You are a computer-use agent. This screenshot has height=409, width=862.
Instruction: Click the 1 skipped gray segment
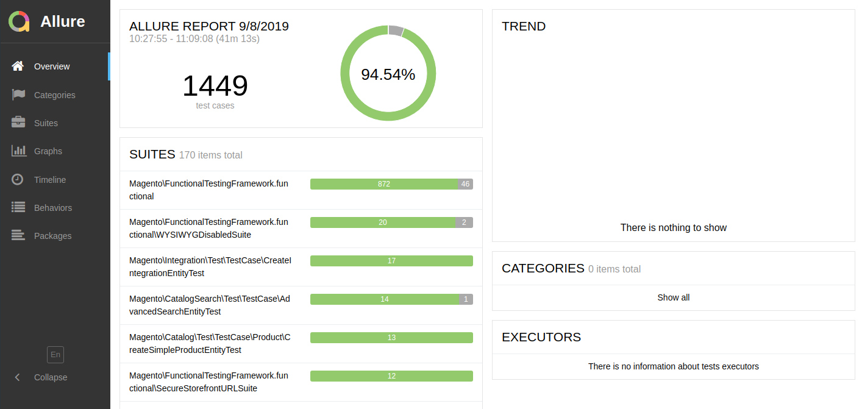pyautogui.click(x=466, y=299)
